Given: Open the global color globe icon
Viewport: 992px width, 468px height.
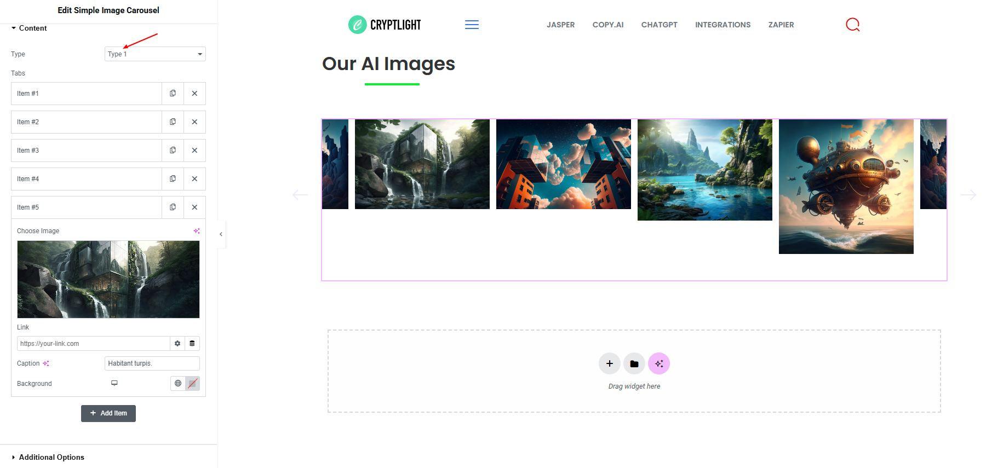Looking at the screenshot, I should pos(178,383).
